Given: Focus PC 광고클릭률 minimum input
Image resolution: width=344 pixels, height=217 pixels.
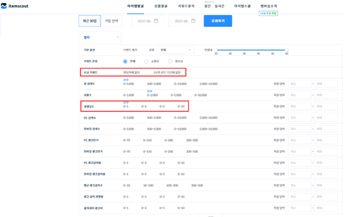Looking at the screenshot, I should [x=299, y=163].
